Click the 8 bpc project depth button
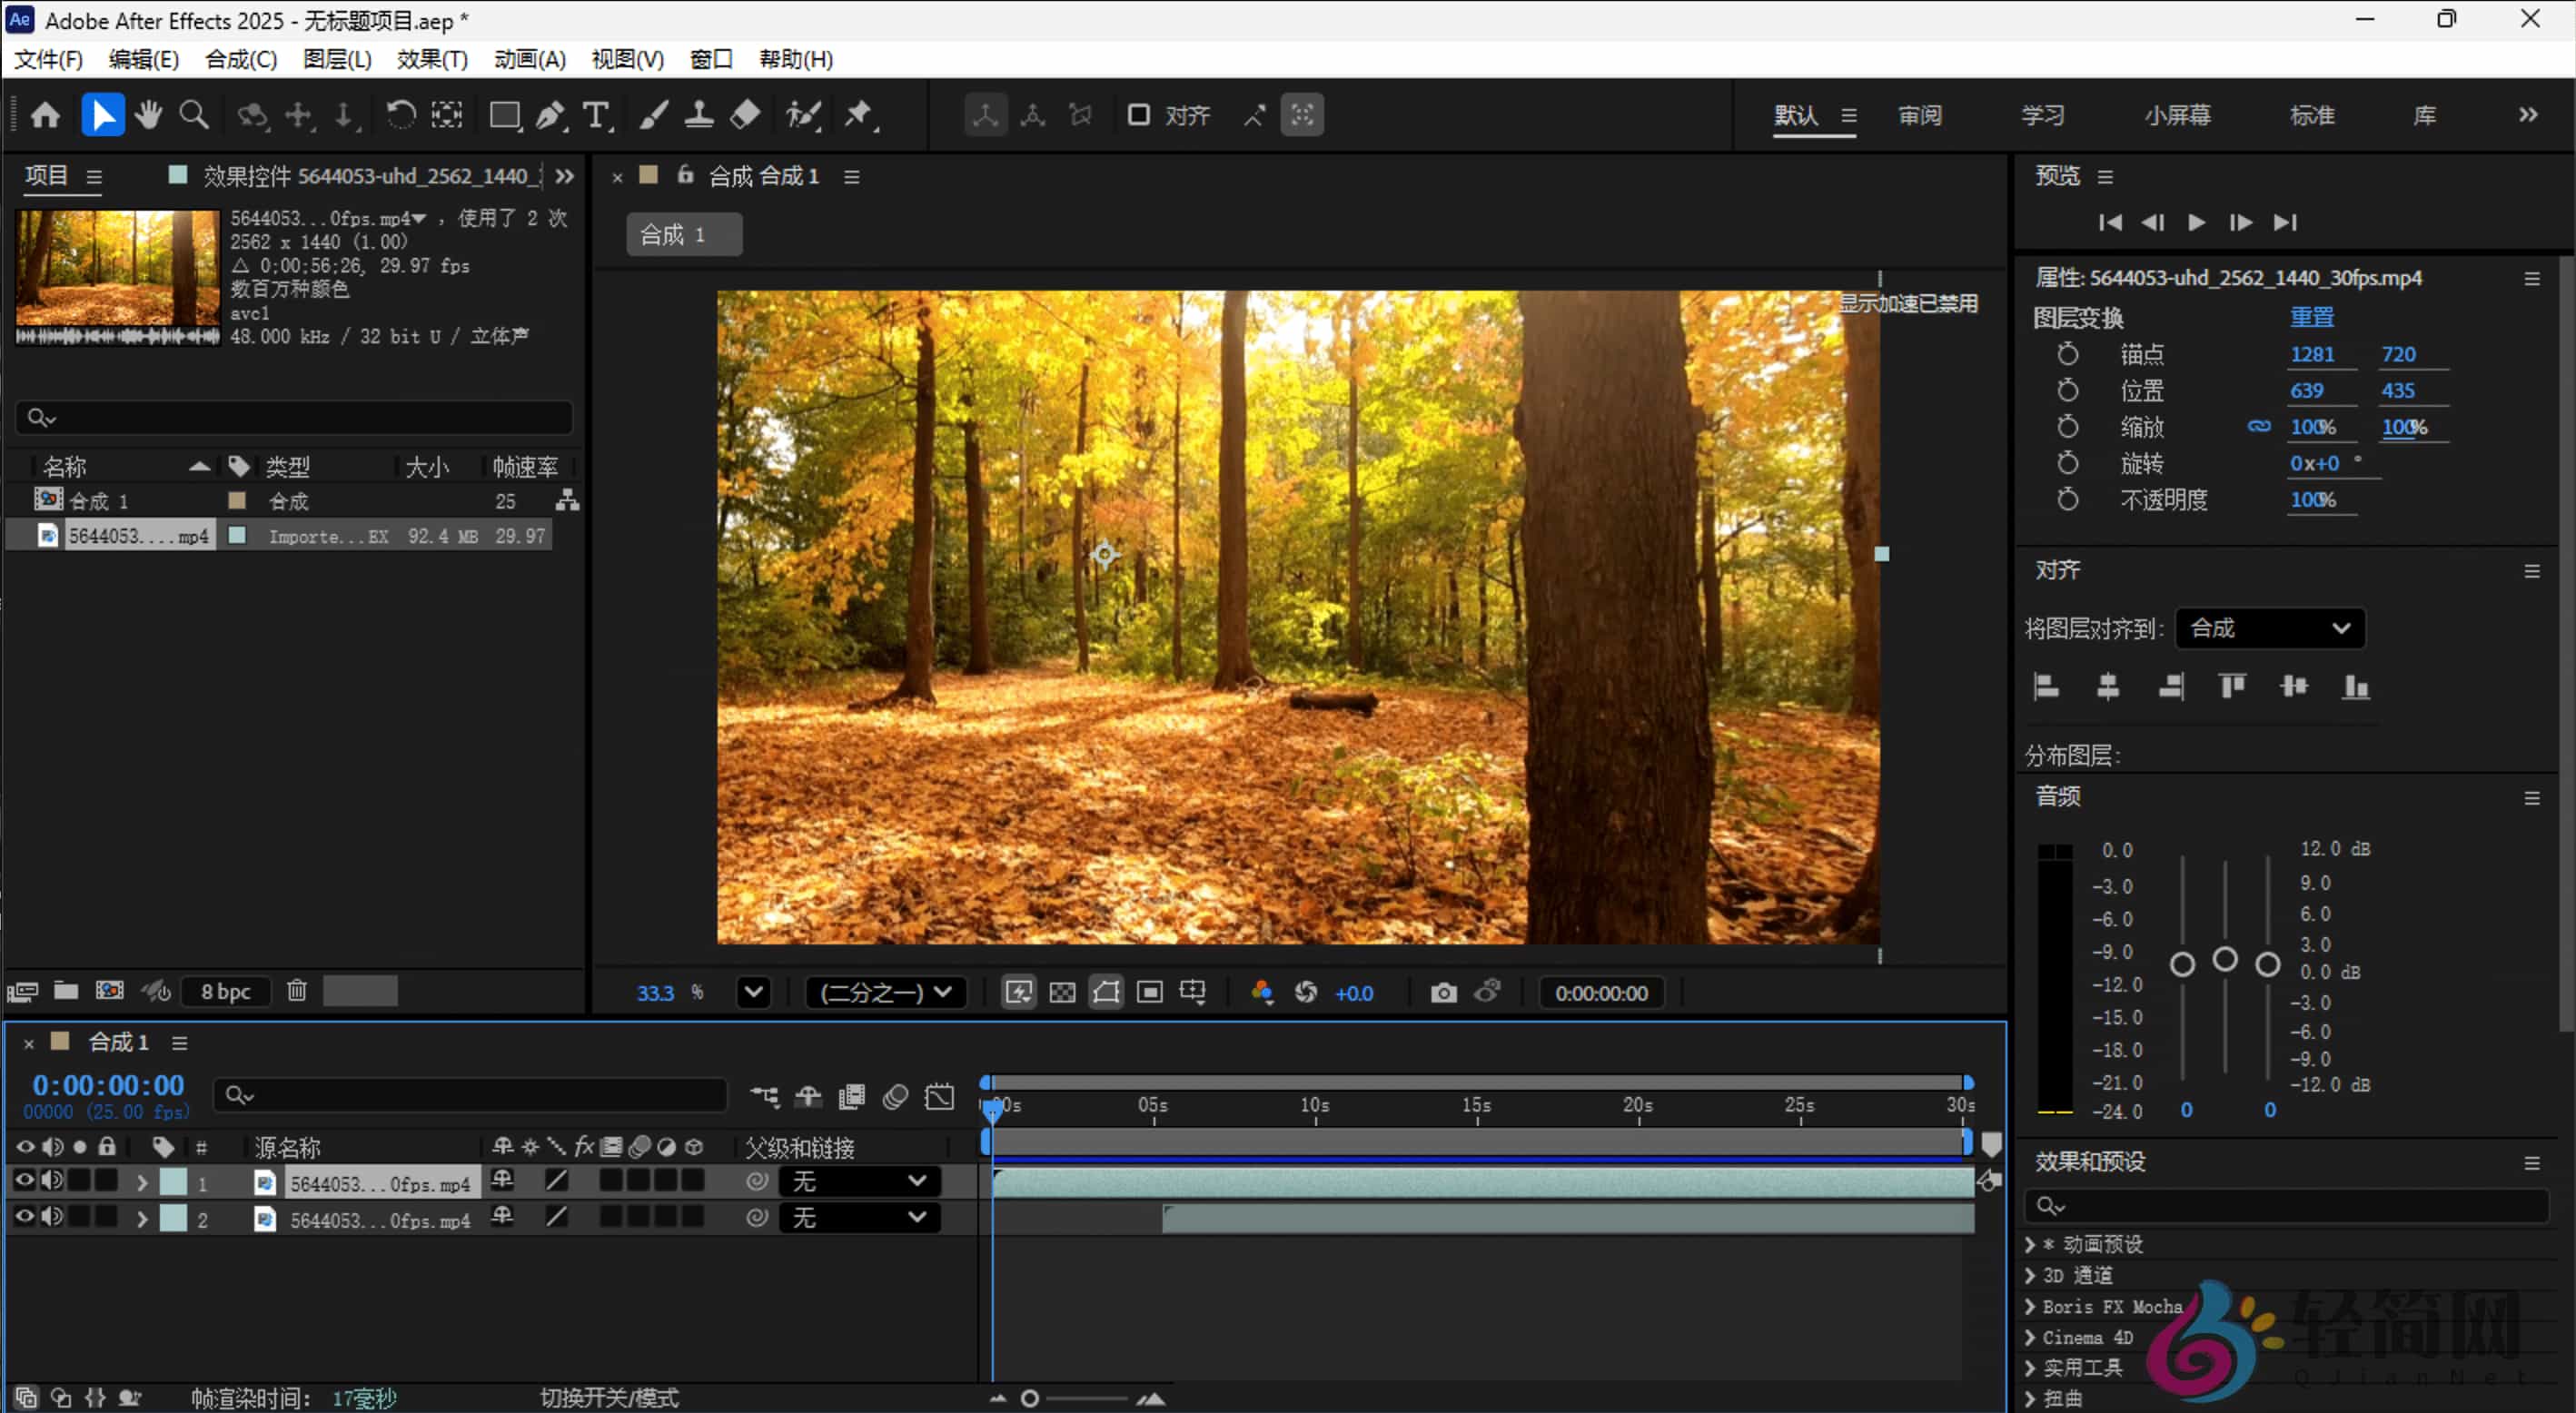The image size is (2576, 1413). (x=225, y=991)
